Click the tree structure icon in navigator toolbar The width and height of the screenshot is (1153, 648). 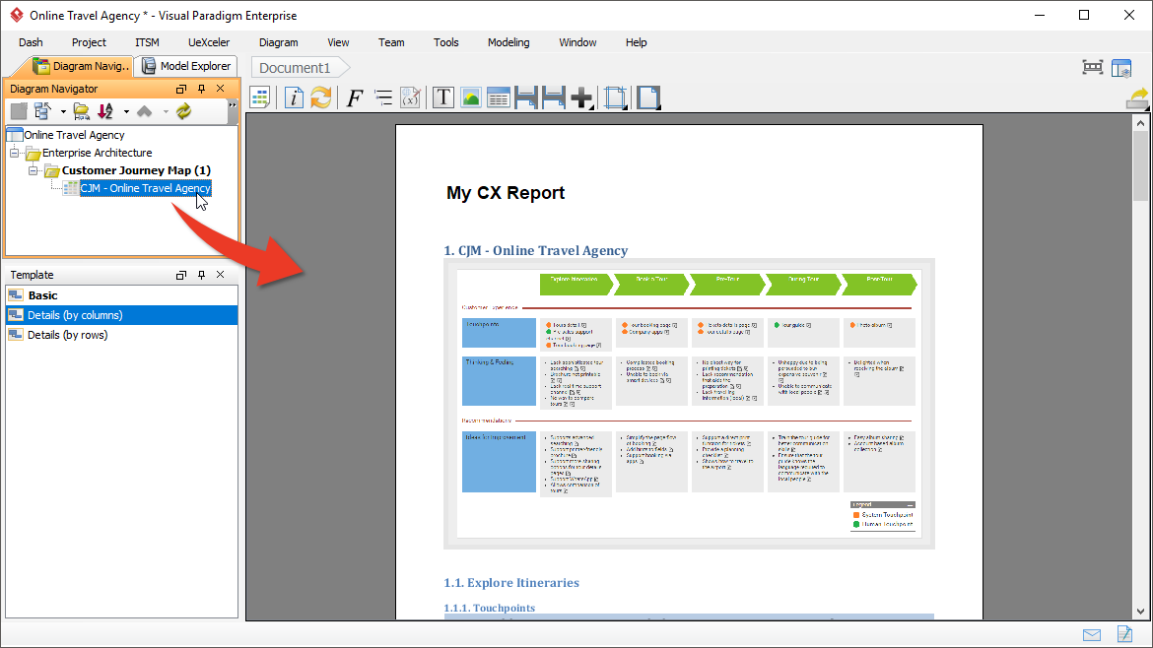42,111
